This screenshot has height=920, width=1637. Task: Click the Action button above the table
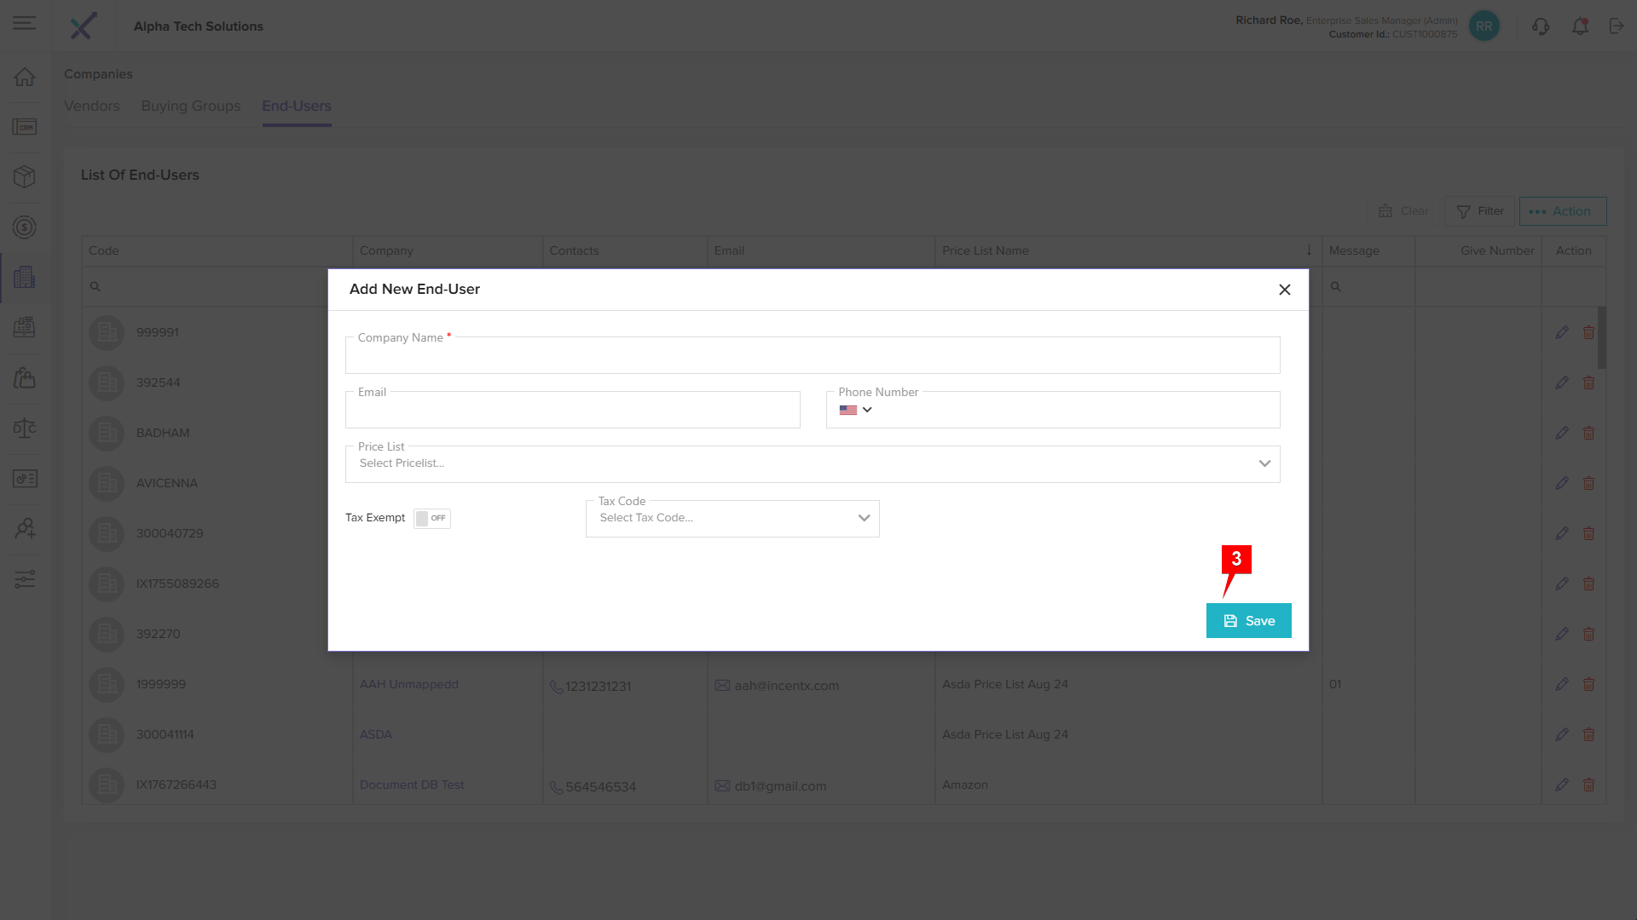pyautogui.click(x=1562, y=211)
